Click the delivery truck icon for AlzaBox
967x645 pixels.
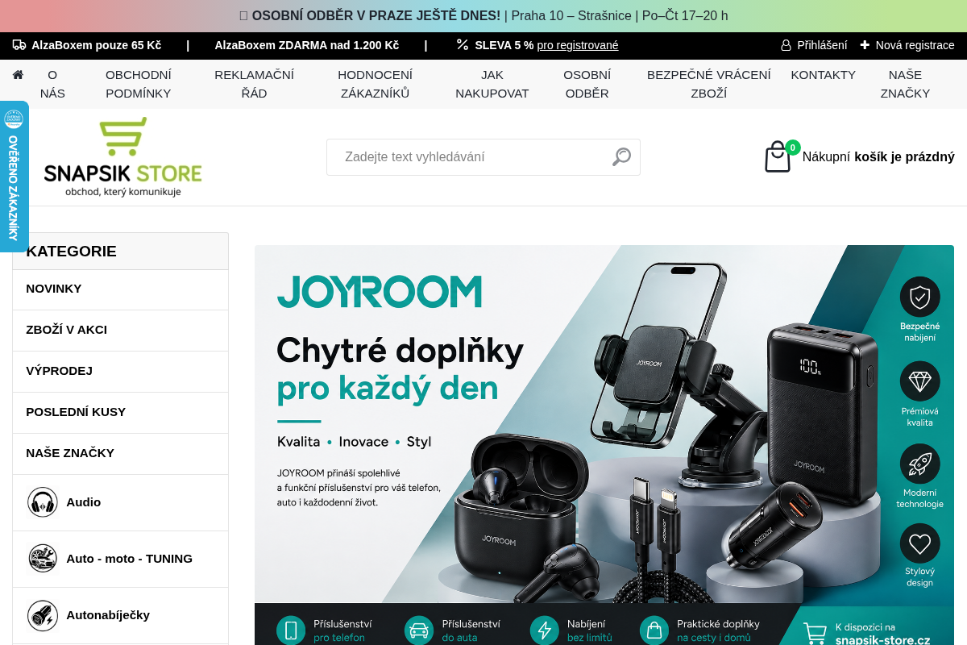pyautogui.click(x=19, y=45)
